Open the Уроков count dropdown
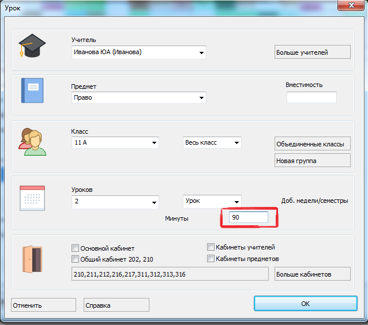This screenshot has width=368, height=325. [x=154, y=202]
